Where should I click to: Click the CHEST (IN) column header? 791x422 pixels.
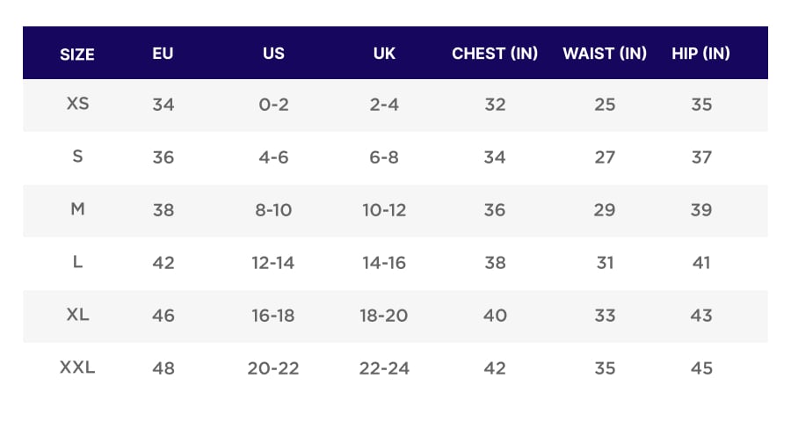tap(495, 53)
